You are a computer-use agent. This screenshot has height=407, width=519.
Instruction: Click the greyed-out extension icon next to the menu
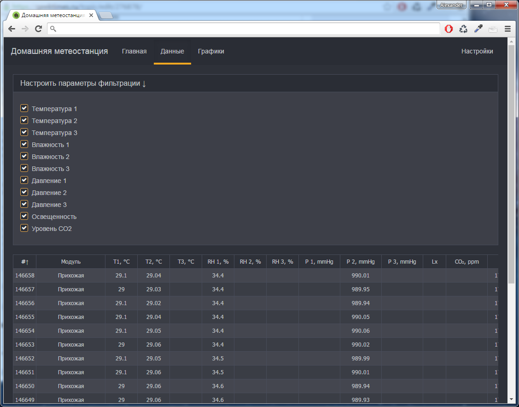pyautogui.click(x=493, y=29)
